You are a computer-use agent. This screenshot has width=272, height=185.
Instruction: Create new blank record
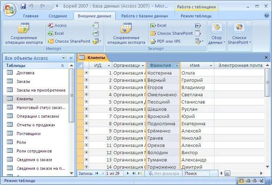140,173
